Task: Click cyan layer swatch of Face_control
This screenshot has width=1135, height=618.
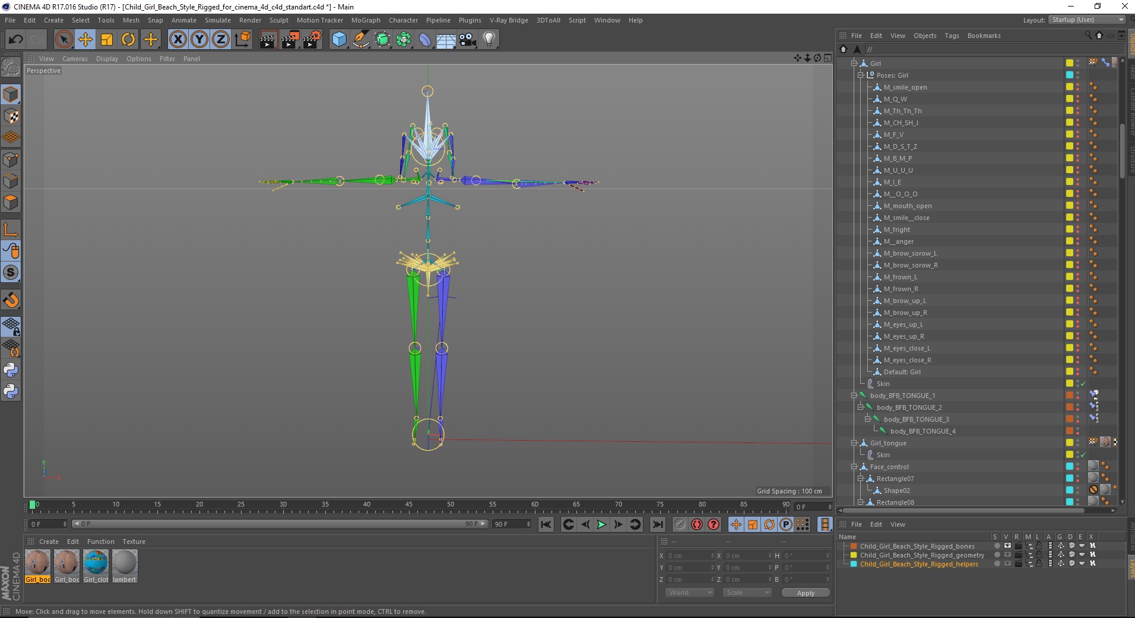Action: [x=1070, y=467]
